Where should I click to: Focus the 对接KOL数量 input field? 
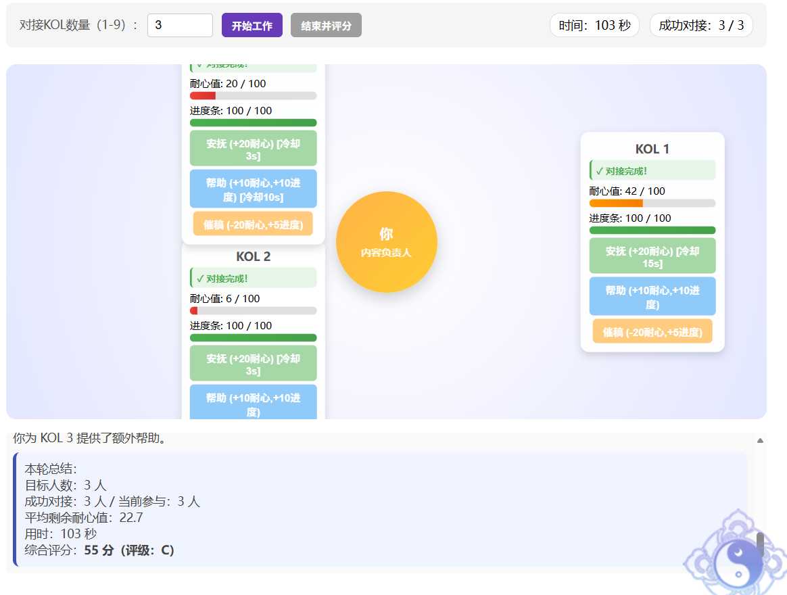click(x=180, y=26)
